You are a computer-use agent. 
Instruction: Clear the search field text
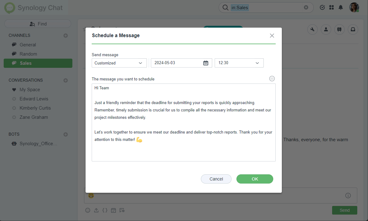(306, 7)
